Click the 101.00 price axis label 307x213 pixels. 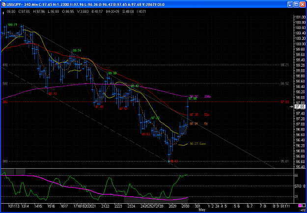[x=300, y=17]
